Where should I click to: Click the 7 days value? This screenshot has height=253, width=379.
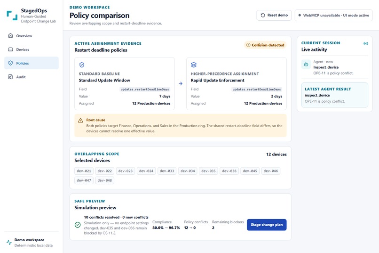coord(165,96)
